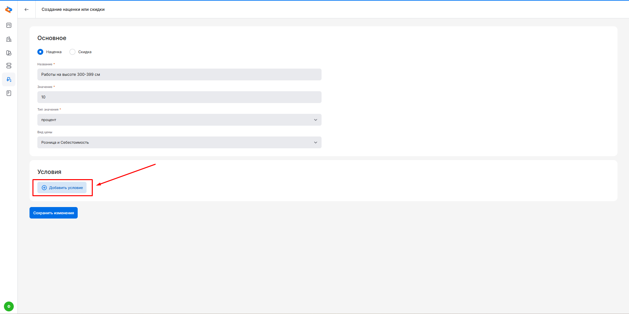This screenshot has width=629, height=314.
Task: Click the green user avatar
Action: click(x=9, y=306)
